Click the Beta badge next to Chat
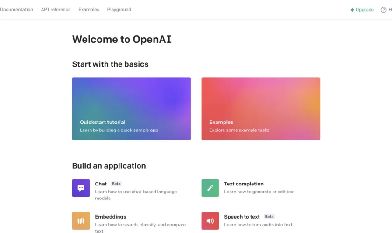Viewport: 392px width, 233px height. 116,184
